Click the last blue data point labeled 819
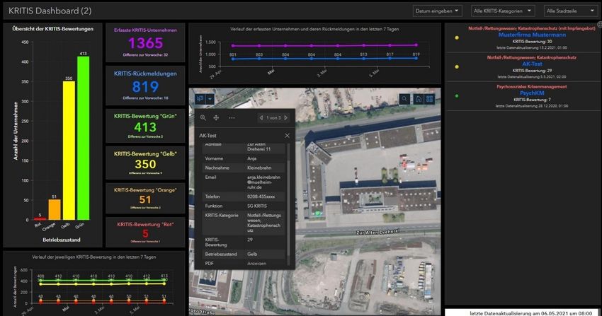Screen dimensions: 602x316 [416, 58]
